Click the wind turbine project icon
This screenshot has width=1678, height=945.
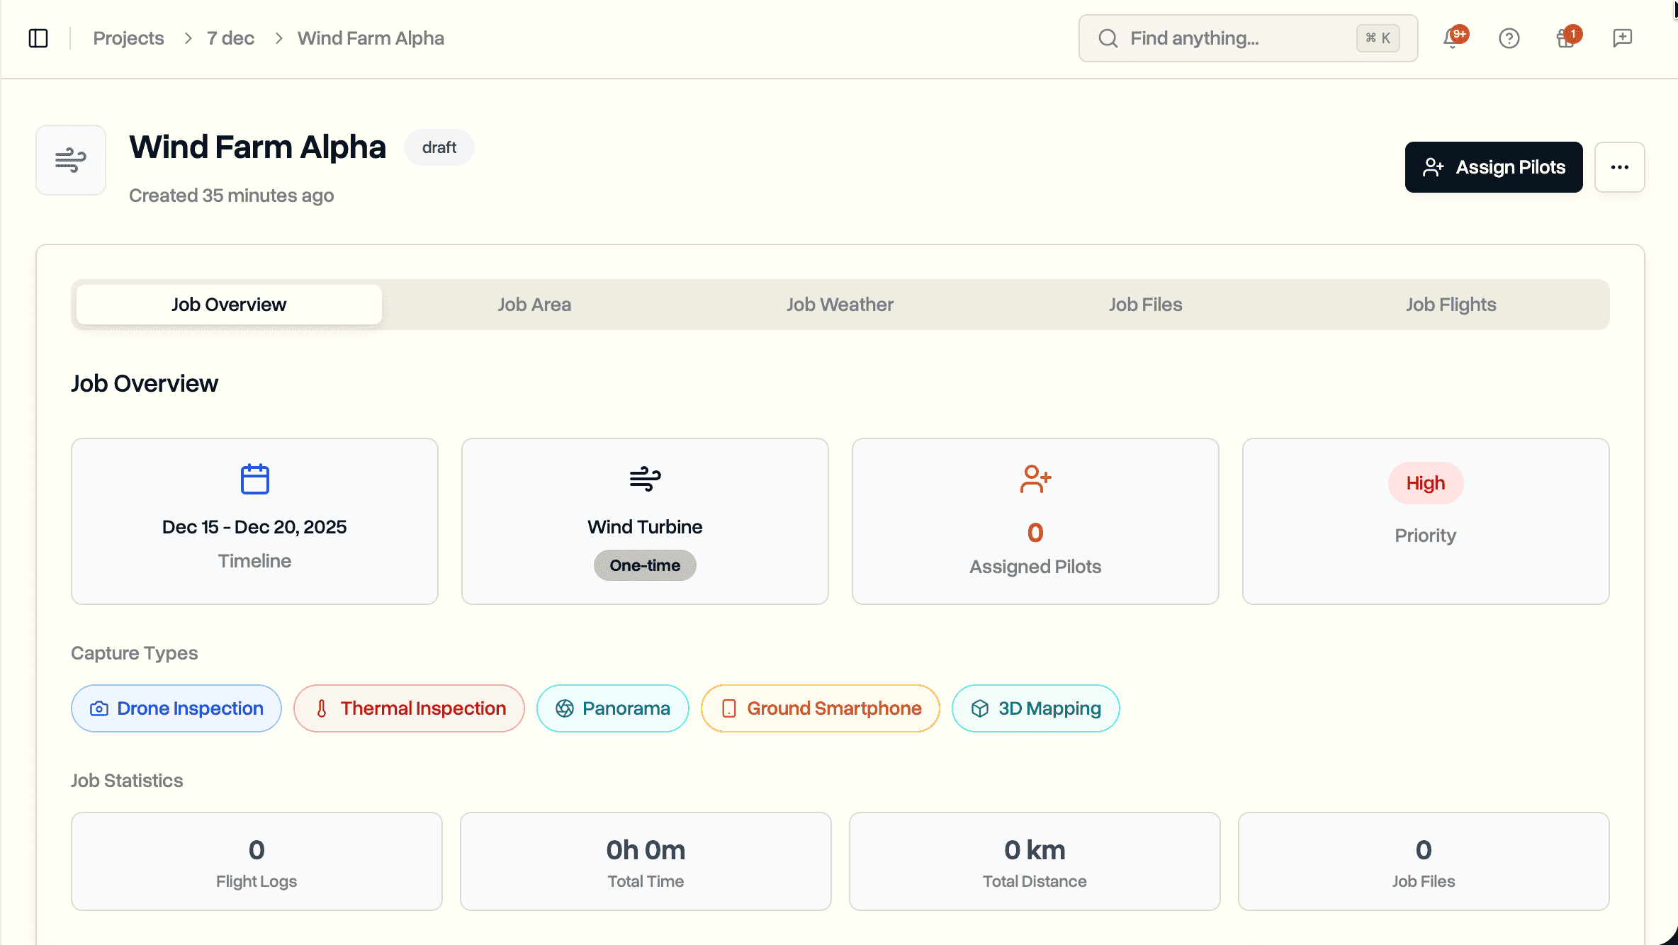[70, 160]
